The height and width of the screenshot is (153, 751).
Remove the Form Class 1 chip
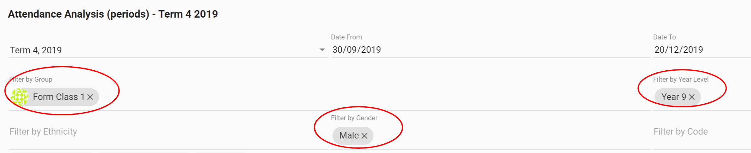90,97
